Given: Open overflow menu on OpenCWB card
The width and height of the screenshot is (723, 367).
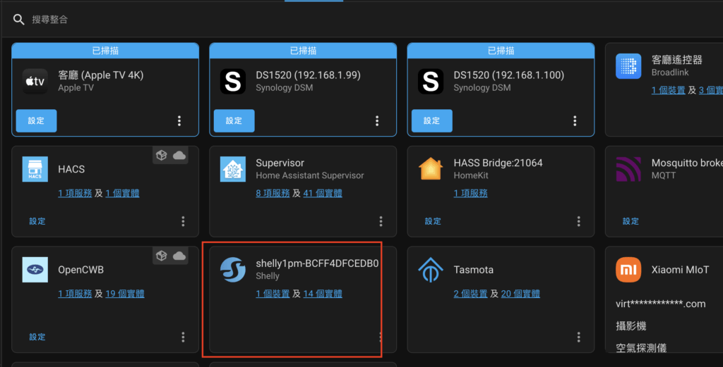Looking at the screenshot, I should (183, 337).
